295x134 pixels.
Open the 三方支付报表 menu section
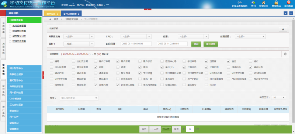click(x=24, y=105)
